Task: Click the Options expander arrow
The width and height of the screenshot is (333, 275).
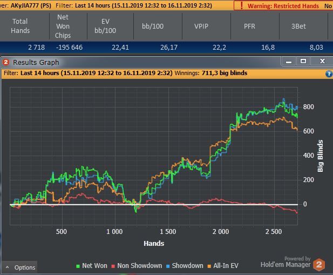Action: pyautogui.click(x=8, y=267)
